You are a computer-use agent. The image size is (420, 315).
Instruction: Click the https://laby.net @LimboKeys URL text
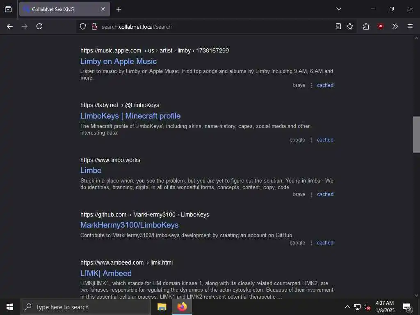(x=120, y=105)
